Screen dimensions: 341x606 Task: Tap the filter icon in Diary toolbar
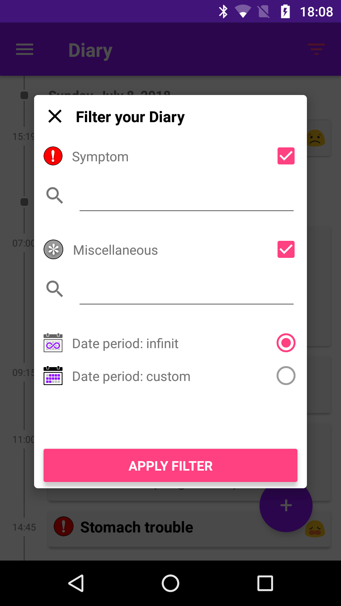click(x=316, y=49)
